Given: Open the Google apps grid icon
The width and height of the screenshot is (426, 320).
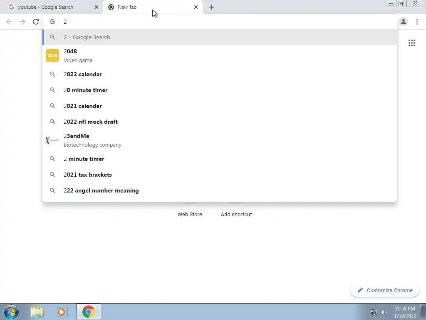Looking at the screenshot, I should [411, 43].
